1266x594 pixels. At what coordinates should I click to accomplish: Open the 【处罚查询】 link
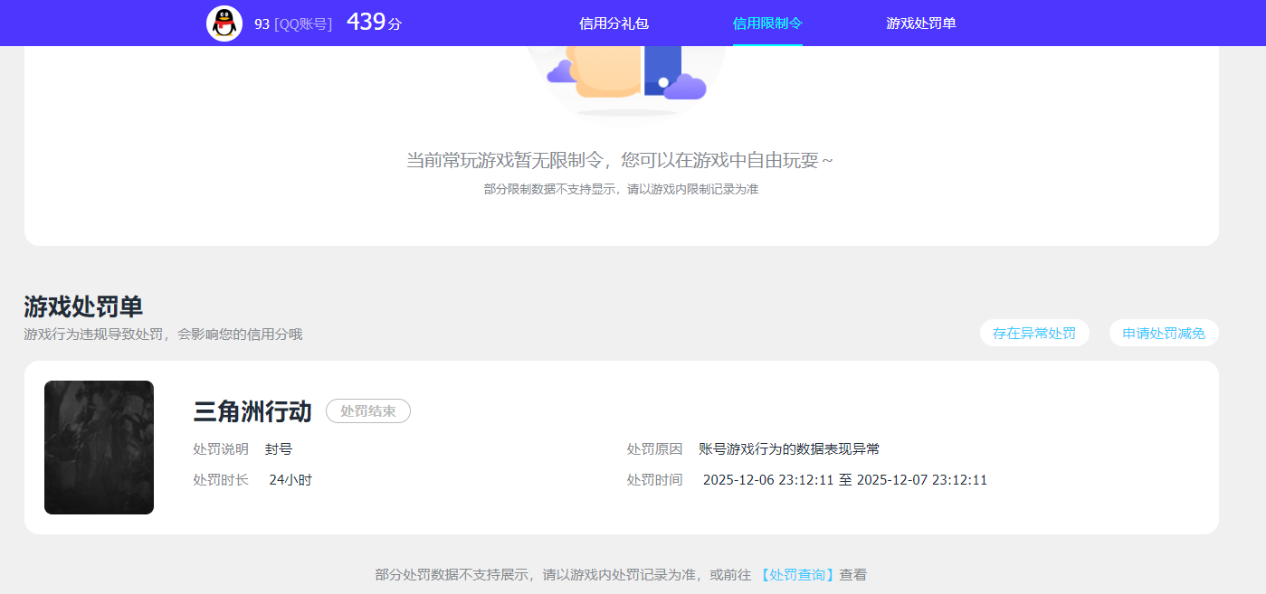tap(796, 573)
